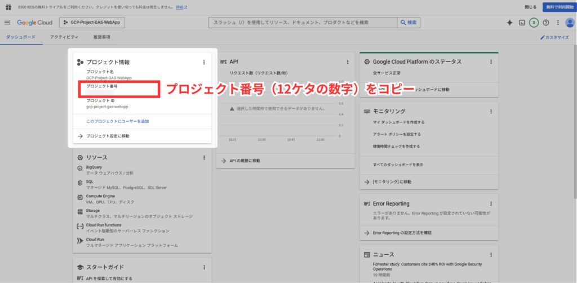Viewport: 577px width, 283px height.
Task: Click the gift icon in trial banner
Action: [x=8, y=7]
